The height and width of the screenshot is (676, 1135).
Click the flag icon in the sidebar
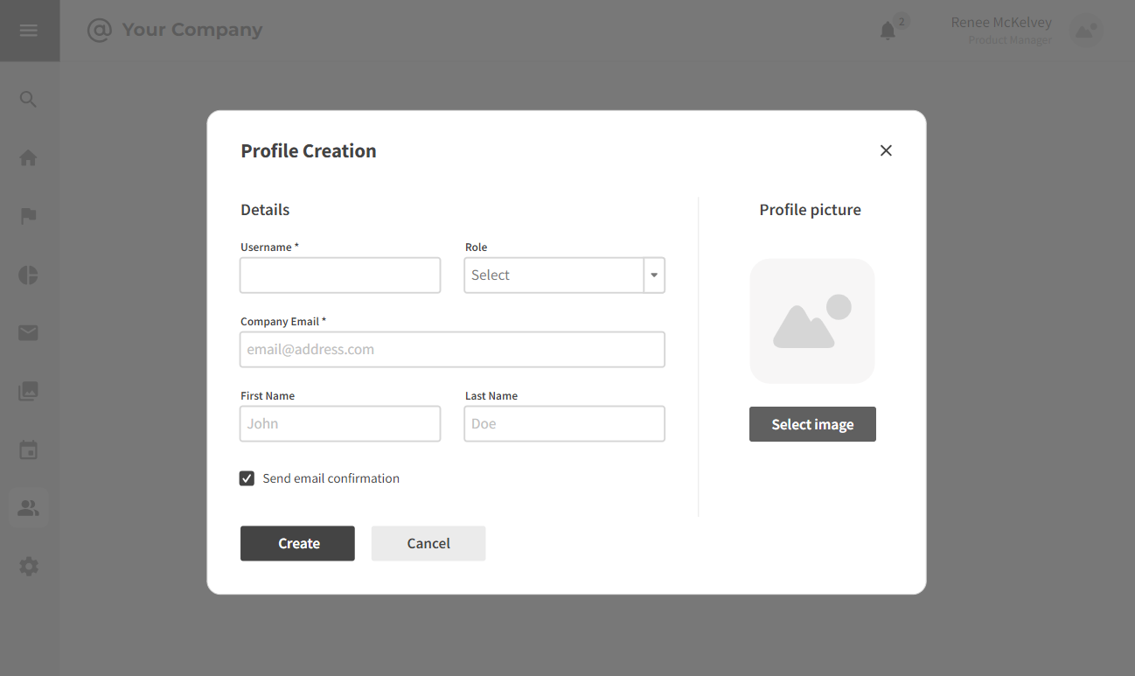pyautogui.click(x=28, y=216)
